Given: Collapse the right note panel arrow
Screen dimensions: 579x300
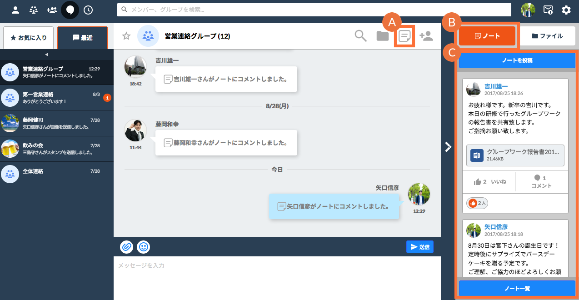Looking at the screenshot, I should pyautogui.click(x=448, y=146).
